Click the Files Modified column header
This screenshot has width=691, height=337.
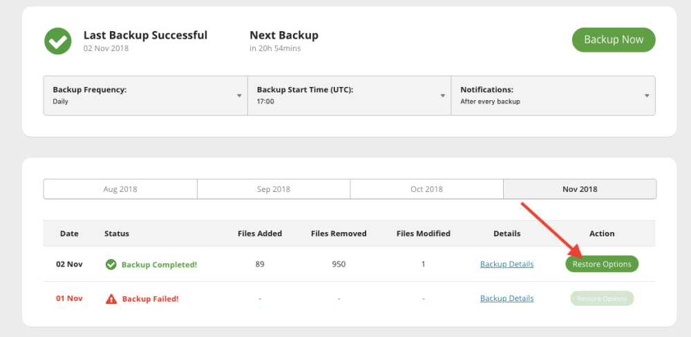coord(424,233)
